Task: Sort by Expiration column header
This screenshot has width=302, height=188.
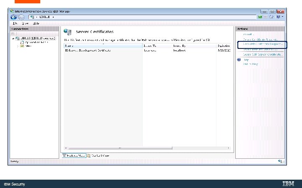Action: [x=224, y=46]
